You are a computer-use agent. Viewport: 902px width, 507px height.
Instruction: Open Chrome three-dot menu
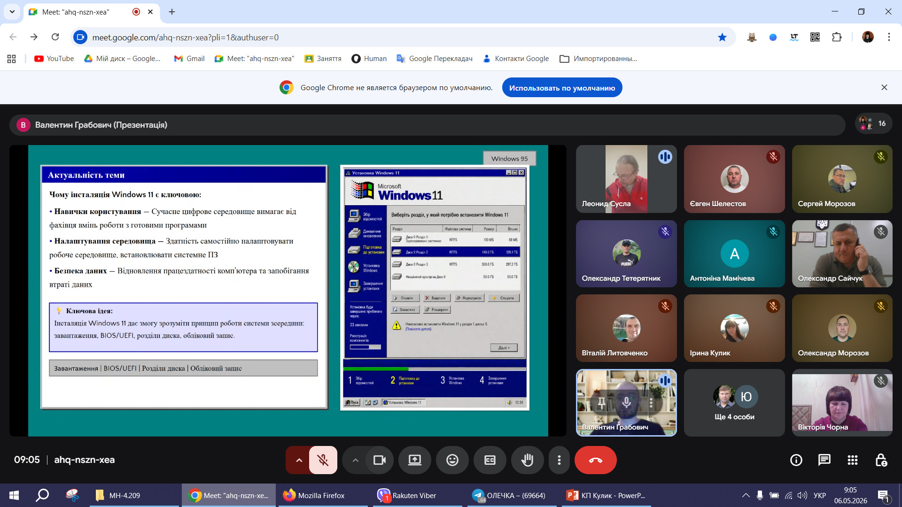tap(889, 37)
